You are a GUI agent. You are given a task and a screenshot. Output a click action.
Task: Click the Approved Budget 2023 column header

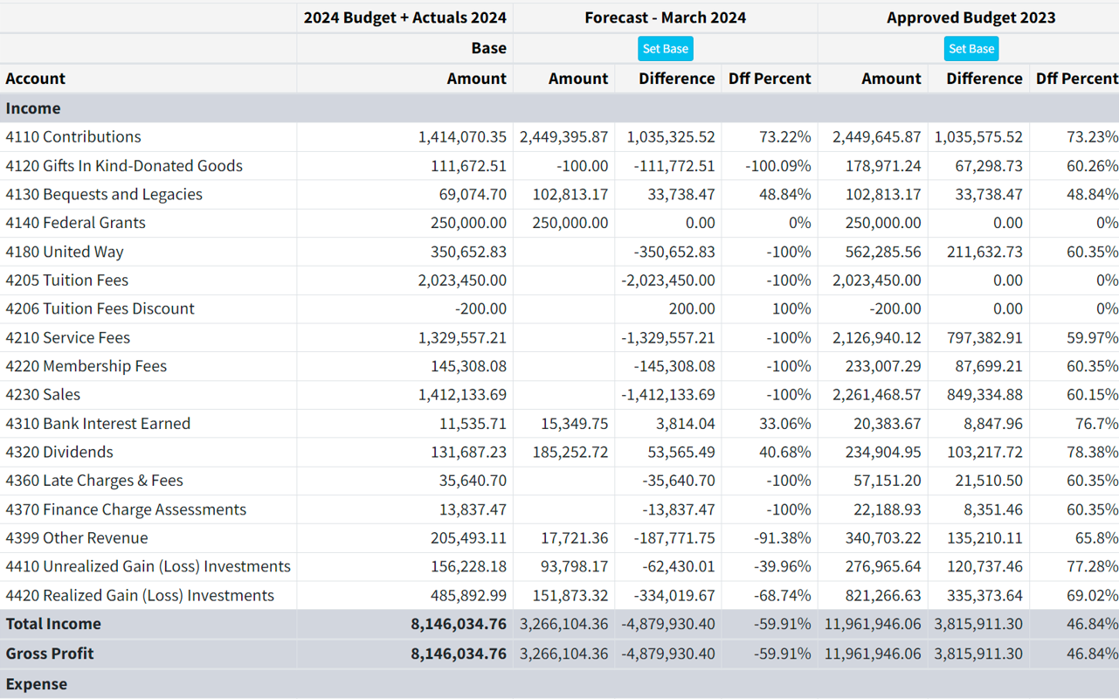point(970,17)
